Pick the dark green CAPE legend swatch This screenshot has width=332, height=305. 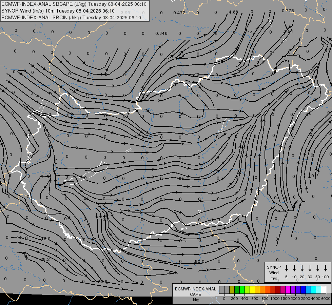tap(237, 290)
